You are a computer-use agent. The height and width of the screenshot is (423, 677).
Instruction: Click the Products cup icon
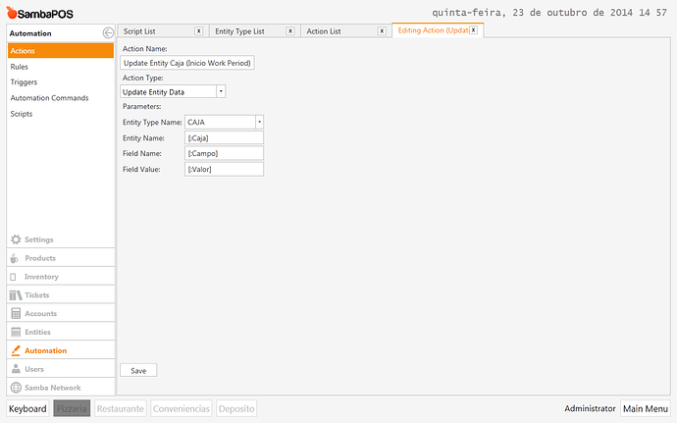click(15, 258)
